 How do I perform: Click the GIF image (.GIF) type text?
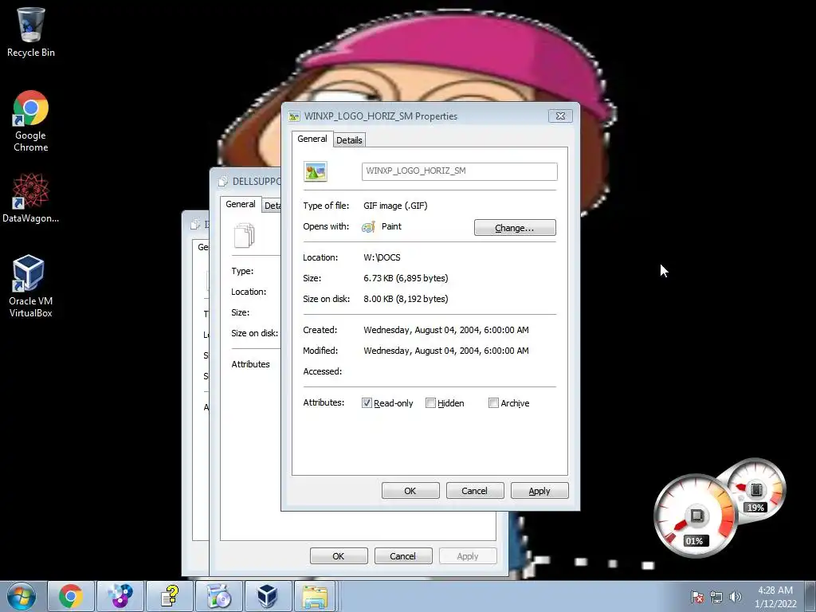[x=395, y=206]
